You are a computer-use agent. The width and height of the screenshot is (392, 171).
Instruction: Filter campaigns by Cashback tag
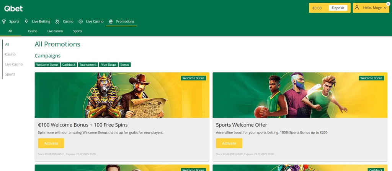pos(69,65)
